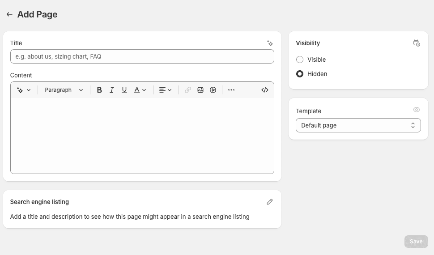434x255 pixels.
Task: Click the Content label above the editor
Action: pos(21,75)
